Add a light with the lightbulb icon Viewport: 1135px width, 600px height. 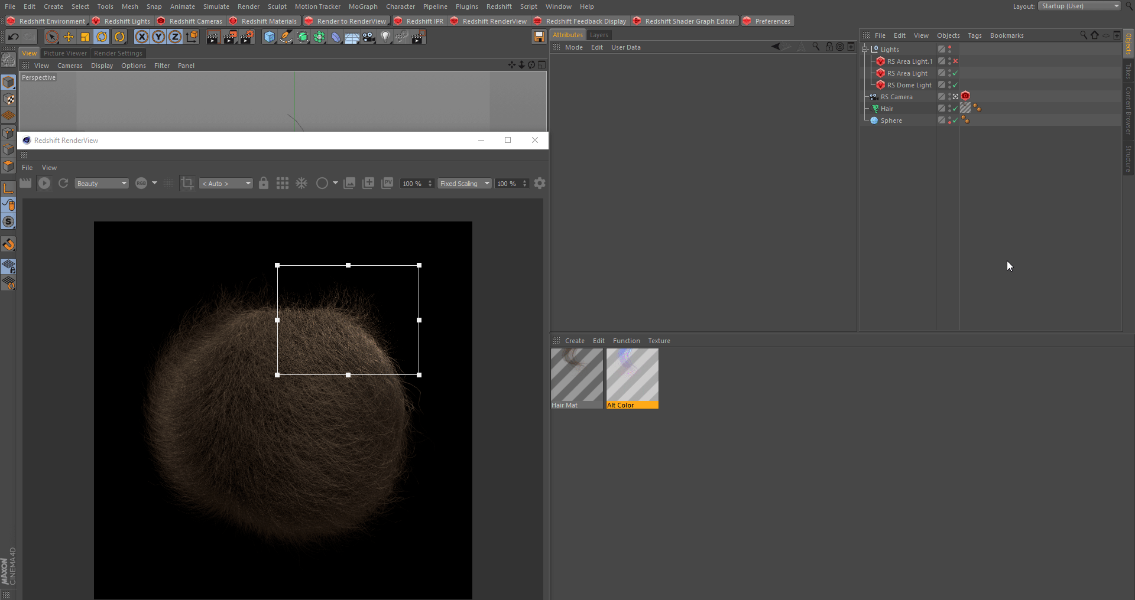click(x=385, y=37)
